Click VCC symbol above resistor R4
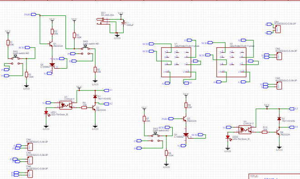 tap(74, 20)
